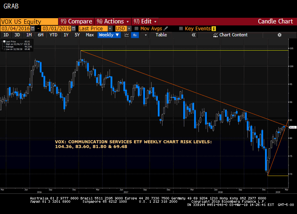This screenshot has height=214, width=297.
Task: Click the yellow horizontal line at 104.36 high
Action: [x=185, y=50]
